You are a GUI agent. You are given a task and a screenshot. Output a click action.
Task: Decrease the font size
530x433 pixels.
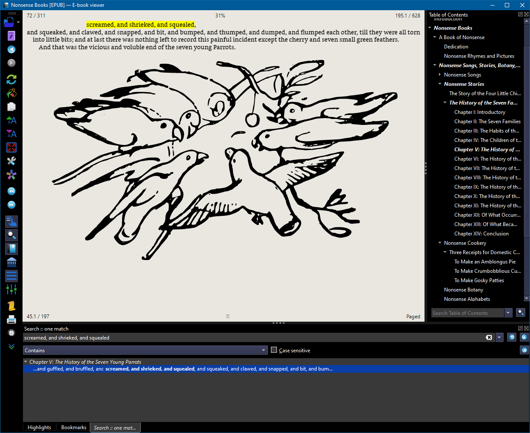[x=11, y=134]
